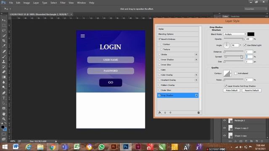Viewport: 269px width, 151px height.
Task: Enable the Contour sub-effect checkbox
Action: point(161,44)
